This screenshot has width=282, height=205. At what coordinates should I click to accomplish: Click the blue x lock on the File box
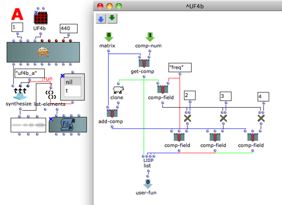pyautogui.click(x=51, y=119)
